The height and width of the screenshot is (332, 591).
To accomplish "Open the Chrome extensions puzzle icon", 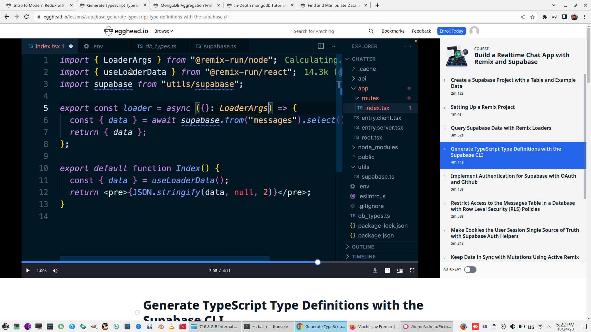I will [x=545, y=17].
